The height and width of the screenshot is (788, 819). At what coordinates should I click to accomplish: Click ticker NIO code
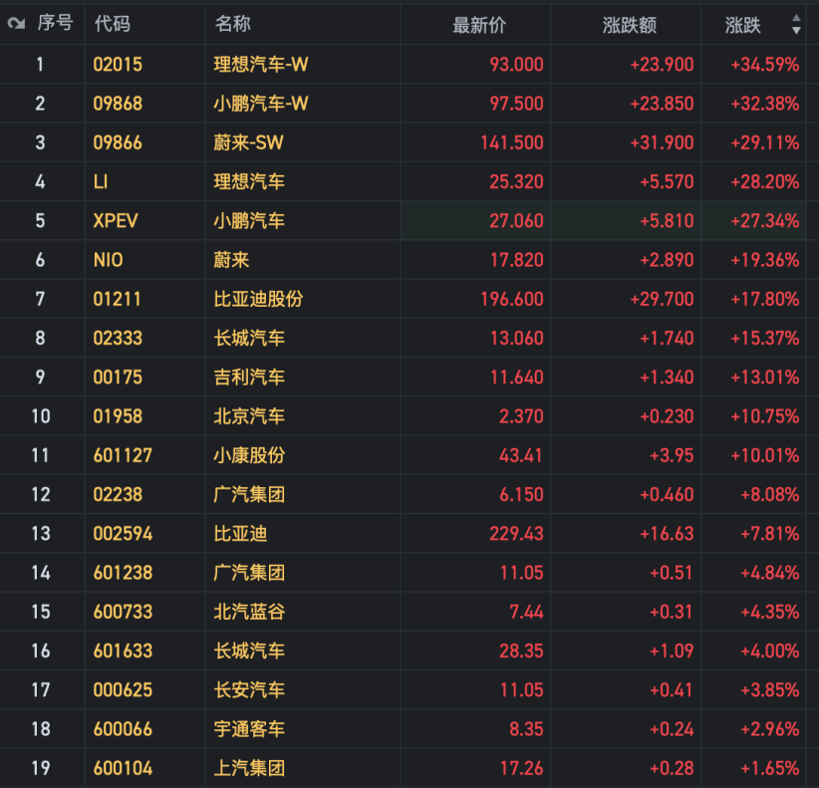[x=109, y=259]
